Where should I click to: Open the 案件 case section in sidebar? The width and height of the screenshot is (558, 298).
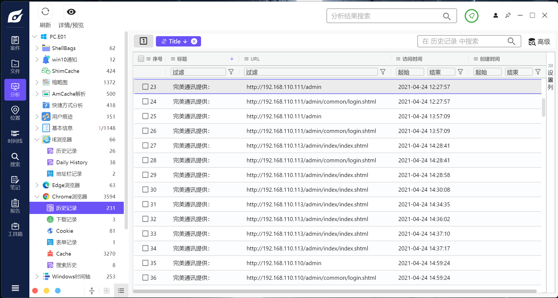(15, 43)
